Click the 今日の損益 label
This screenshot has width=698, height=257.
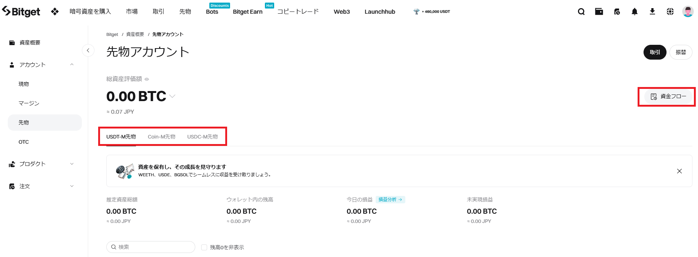tap(360, 200)
